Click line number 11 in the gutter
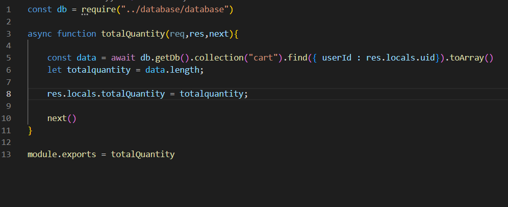 coord(6,131)
